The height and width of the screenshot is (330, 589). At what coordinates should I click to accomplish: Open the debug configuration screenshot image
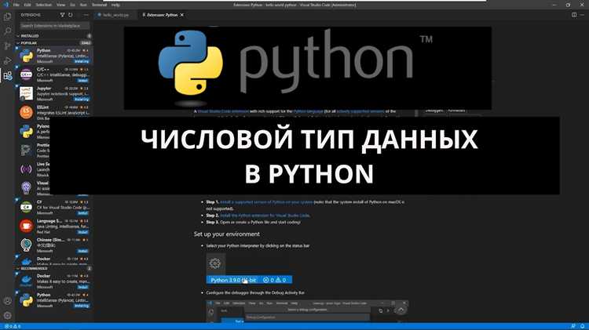pos(307,311)
